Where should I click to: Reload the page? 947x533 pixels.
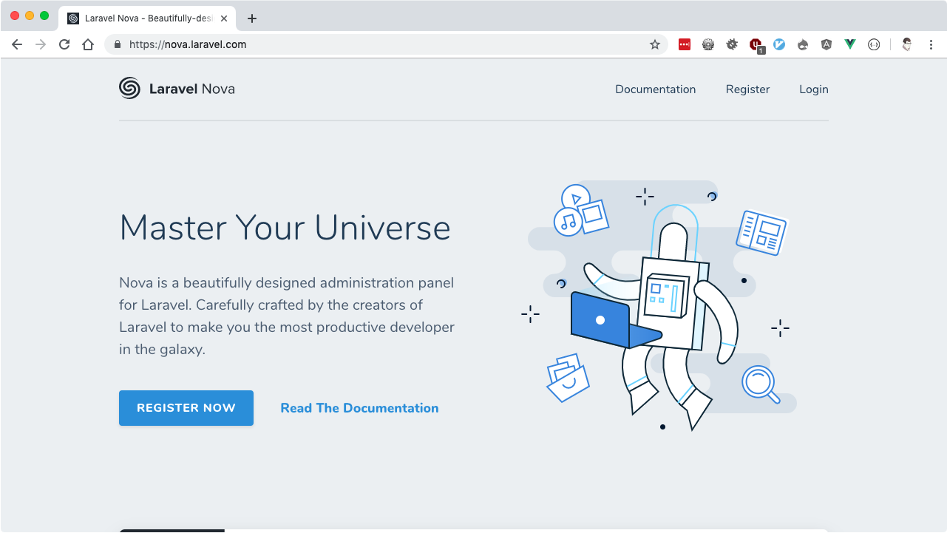[x=64, y=44]
